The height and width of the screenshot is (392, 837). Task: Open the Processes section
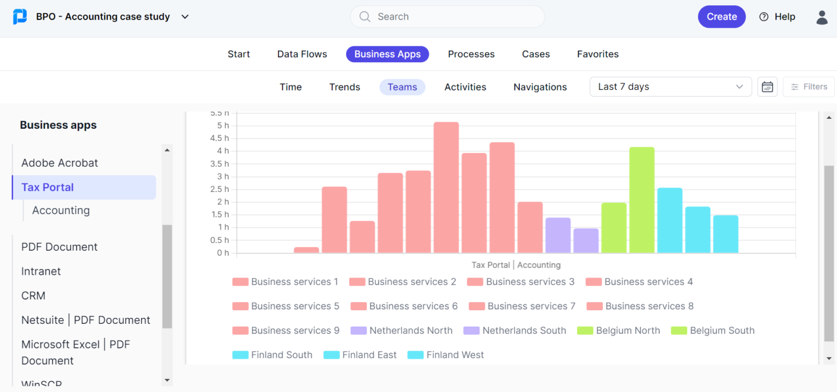point(471,54)
